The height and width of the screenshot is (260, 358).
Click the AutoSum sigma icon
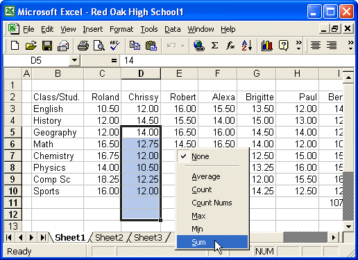coord(214,46)
